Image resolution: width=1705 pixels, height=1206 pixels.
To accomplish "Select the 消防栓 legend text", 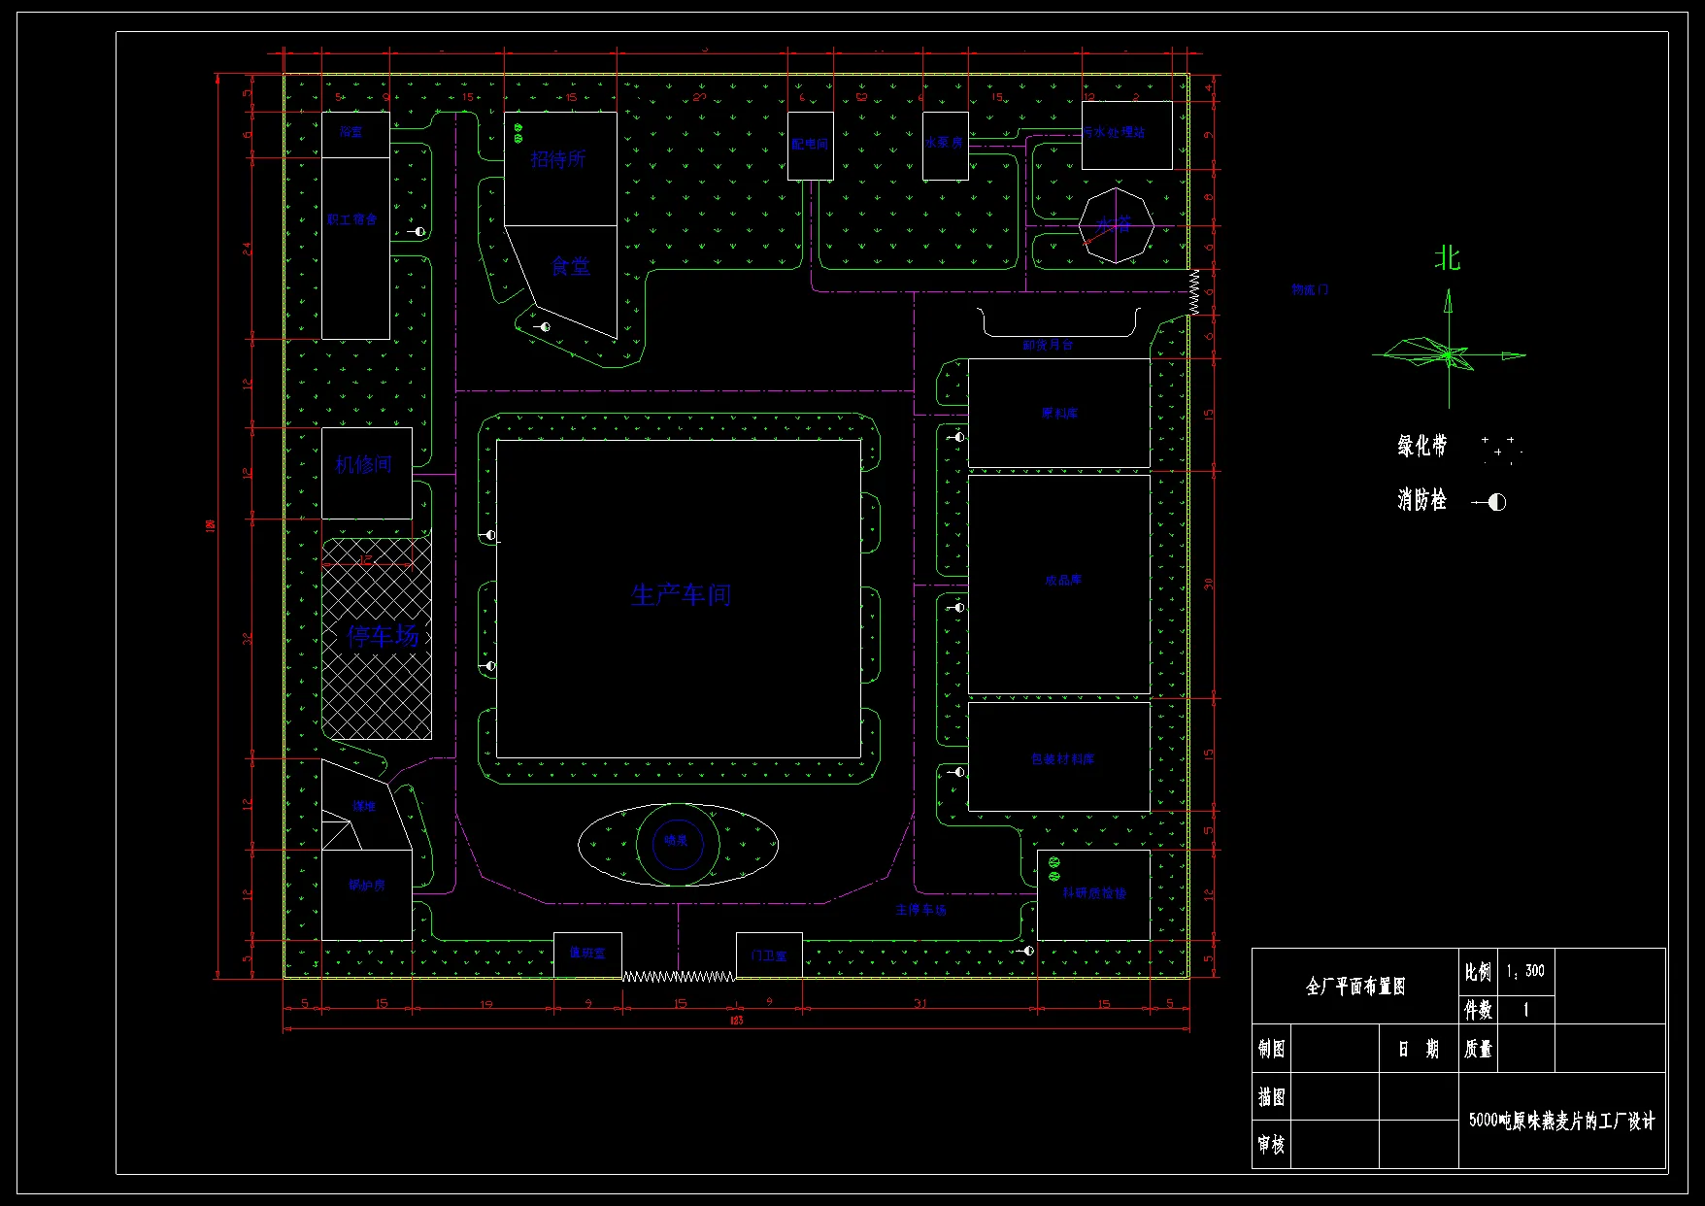I will pos(1422,500).
